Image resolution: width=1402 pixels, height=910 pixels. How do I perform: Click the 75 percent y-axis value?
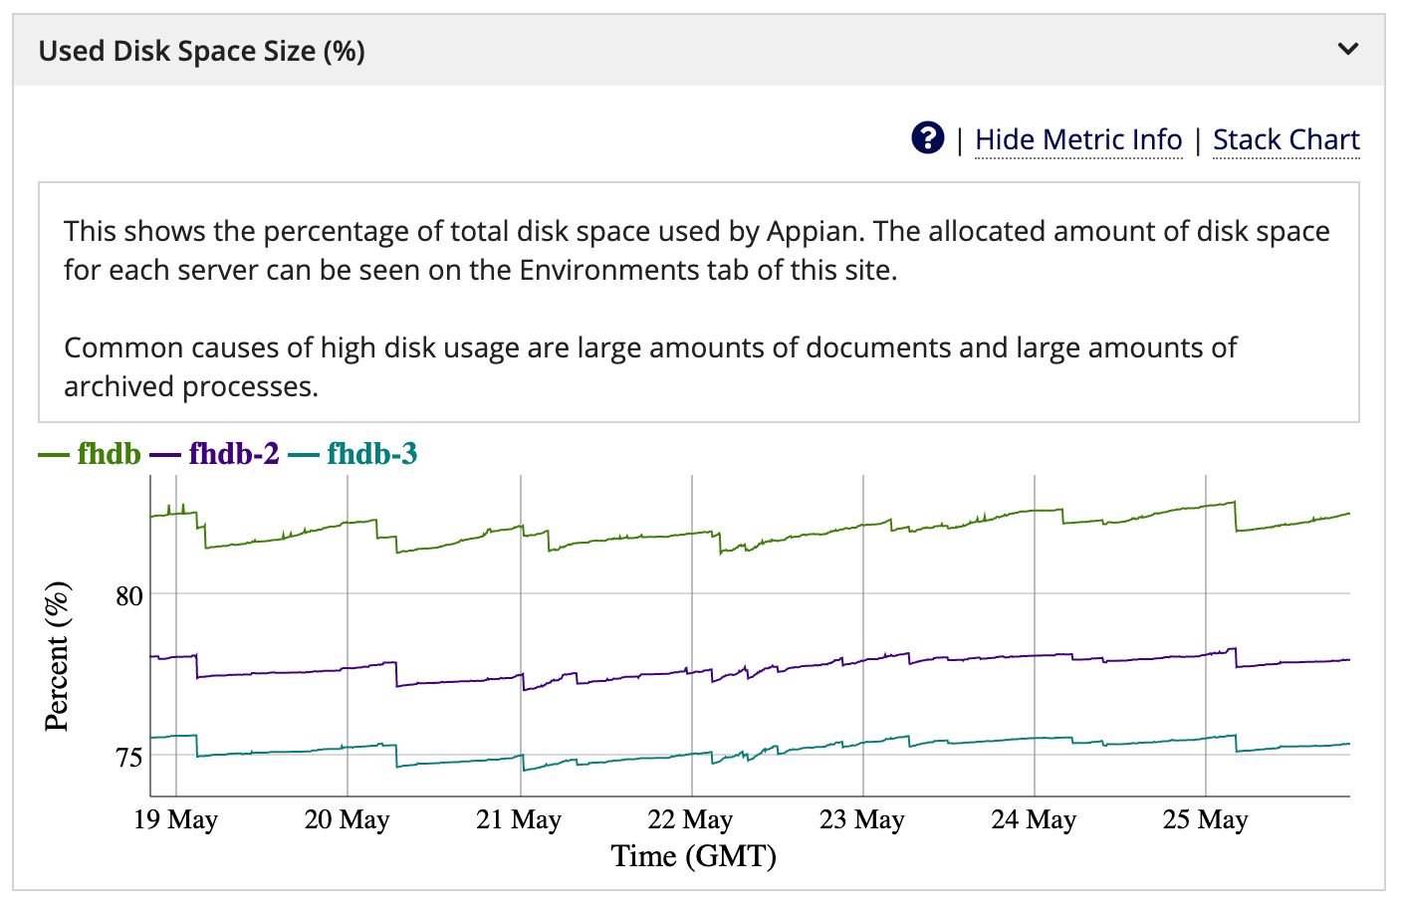(x=129, y=757)
